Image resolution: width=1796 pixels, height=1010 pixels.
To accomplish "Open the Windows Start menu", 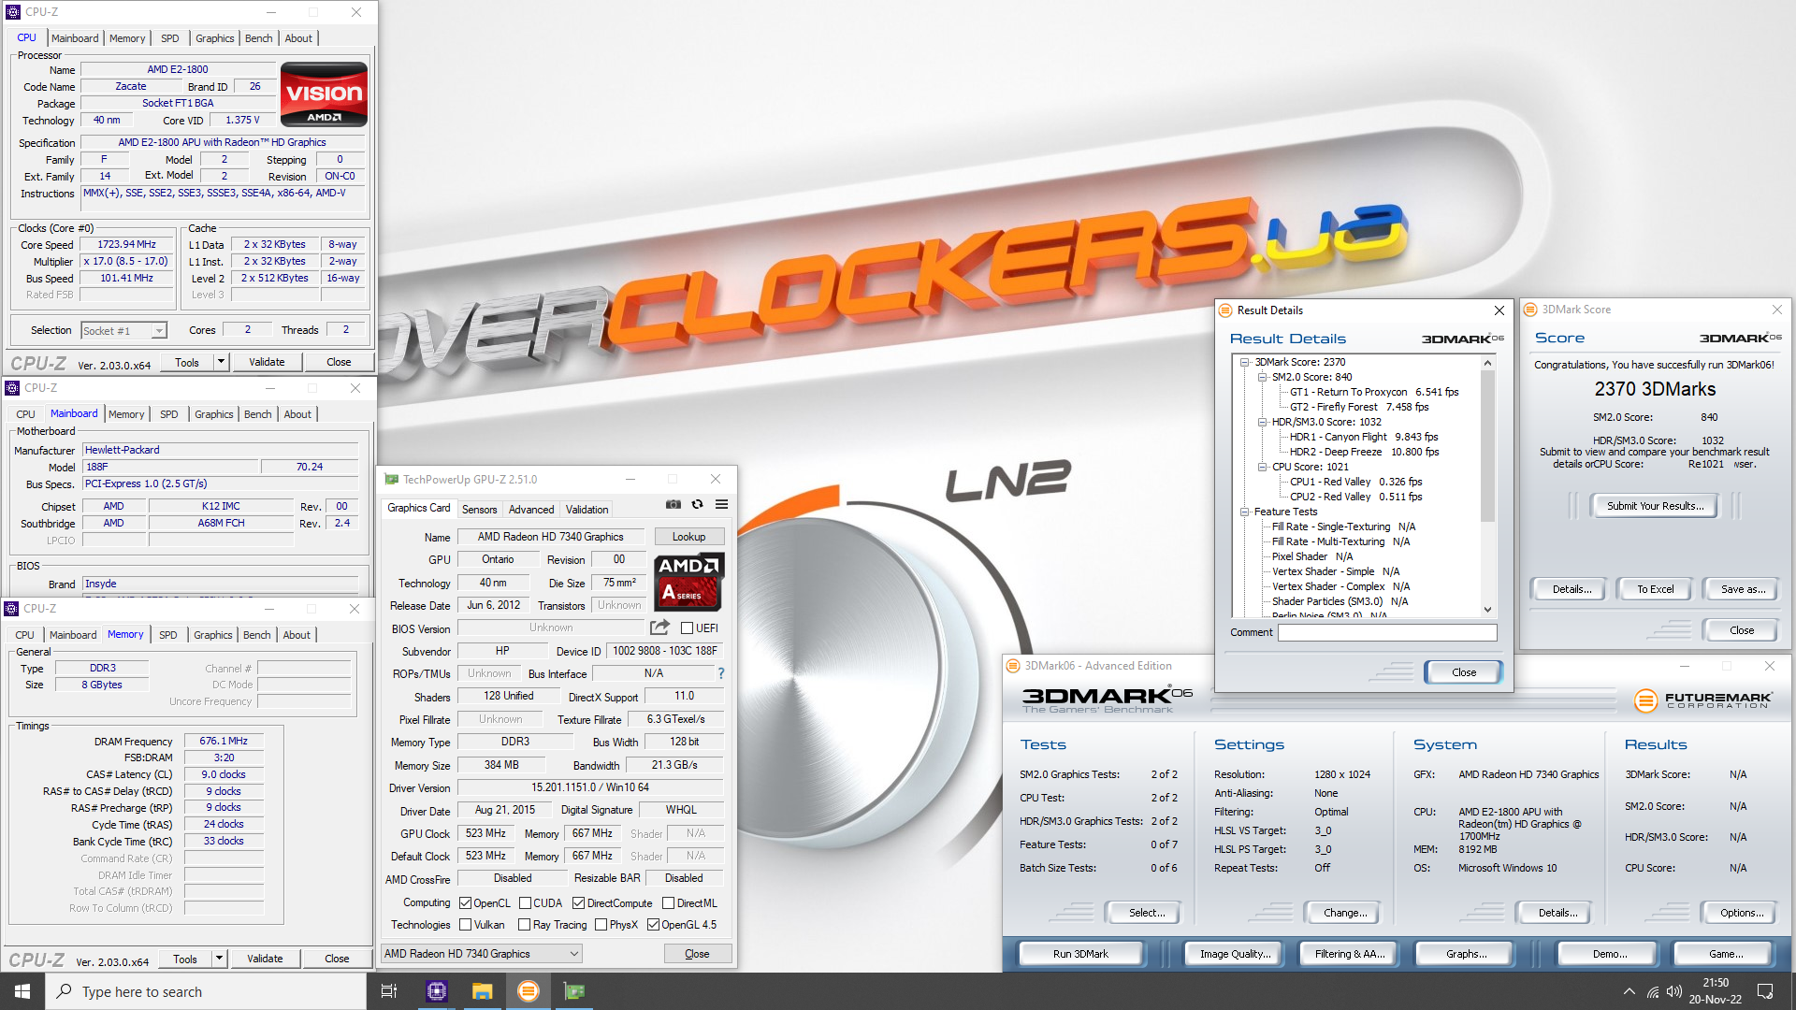I will coord(22,991).
